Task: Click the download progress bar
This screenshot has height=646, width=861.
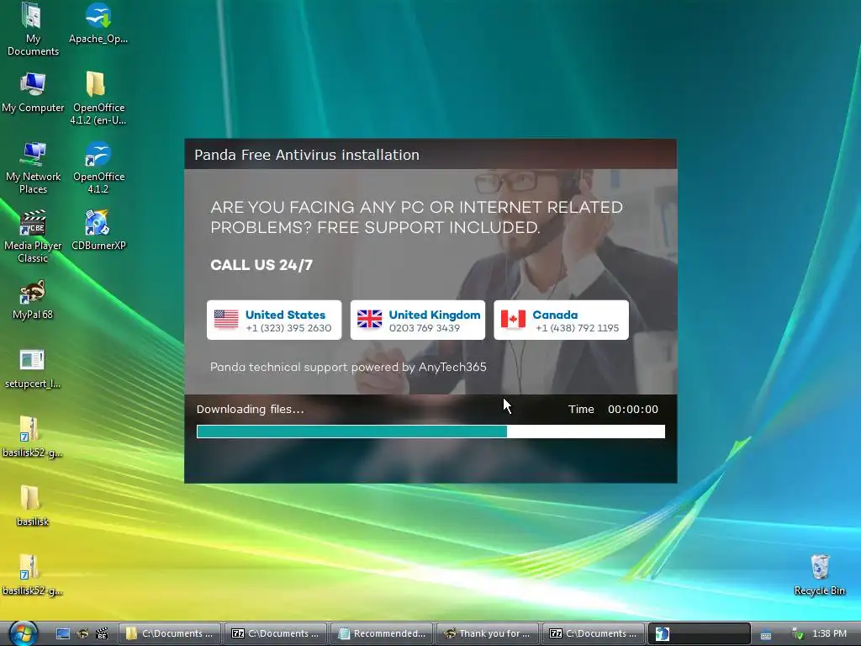Action: point(430,432)
